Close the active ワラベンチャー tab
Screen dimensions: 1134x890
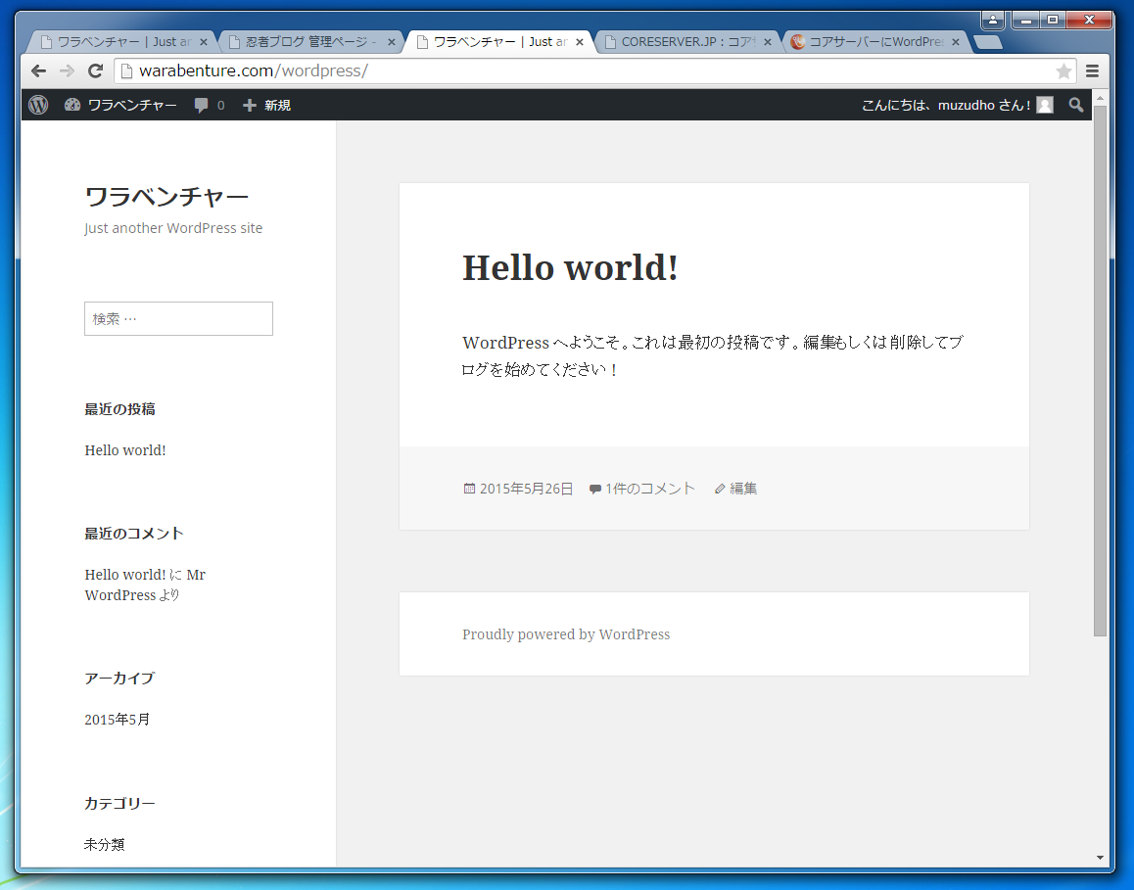(580, 42)
